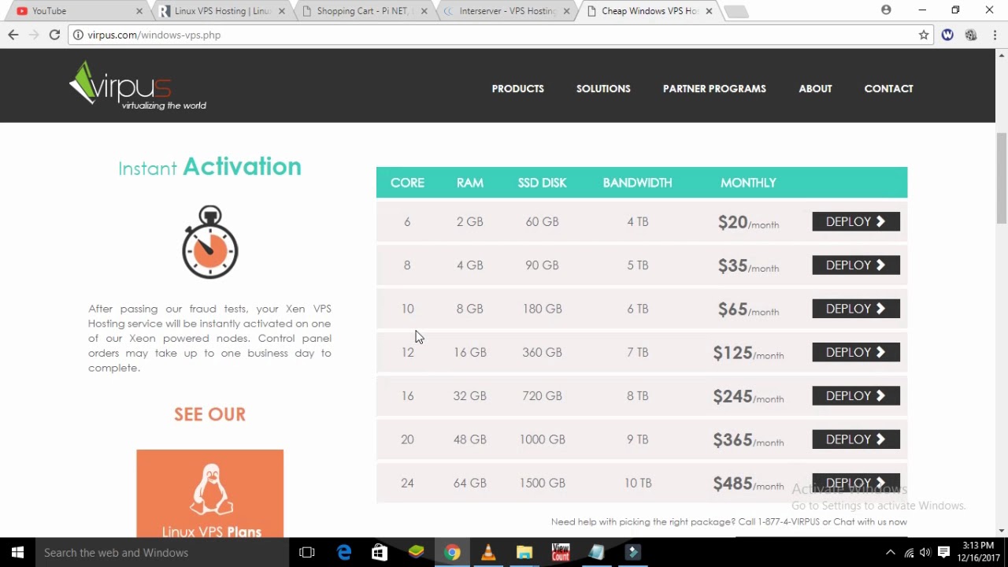Open Windows Store from taskbar
Viewport: 1008px width, 567px height.
click(x=380, y=552)
